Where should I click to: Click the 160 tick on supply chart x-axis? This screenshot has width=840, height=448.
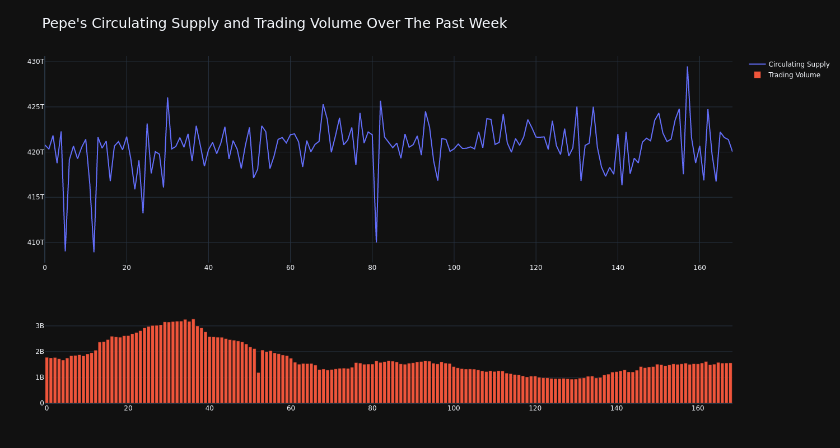click(x=699, y=268)
